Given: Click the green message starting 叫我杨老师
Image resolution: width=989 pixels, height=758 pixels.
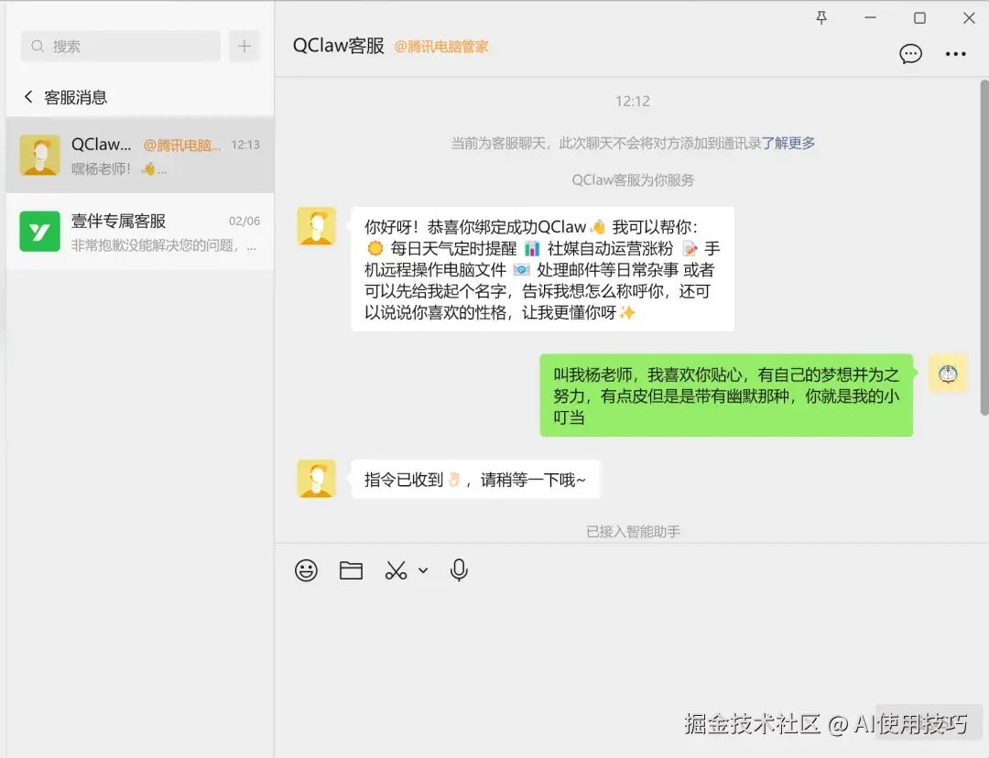Looking at the screenshot, I should click(726, 395).
